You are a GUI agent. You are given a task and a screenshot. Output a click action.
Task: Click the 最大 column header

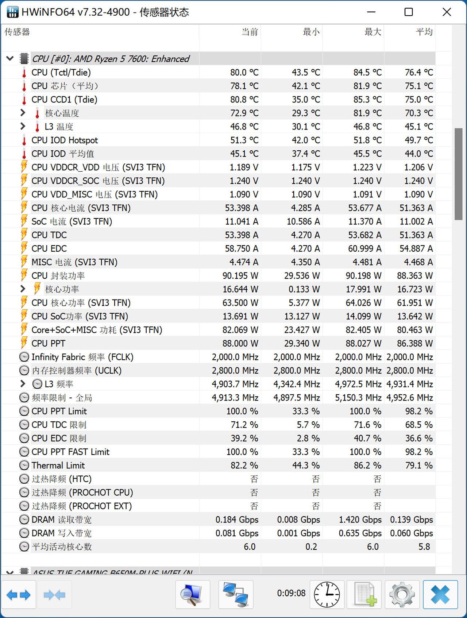click(354, 32)
